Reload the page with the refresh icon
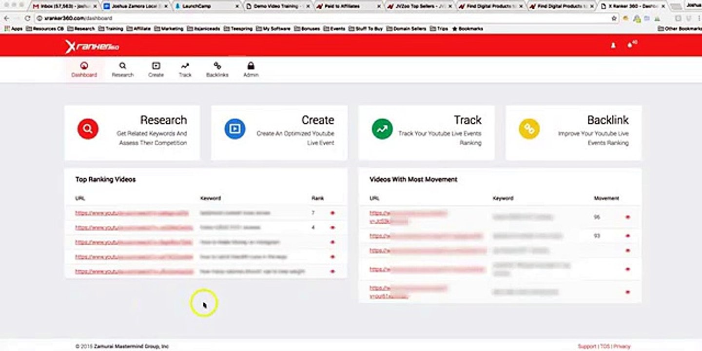The width and height of the screenshot is (702, 351). pos(27,18)
